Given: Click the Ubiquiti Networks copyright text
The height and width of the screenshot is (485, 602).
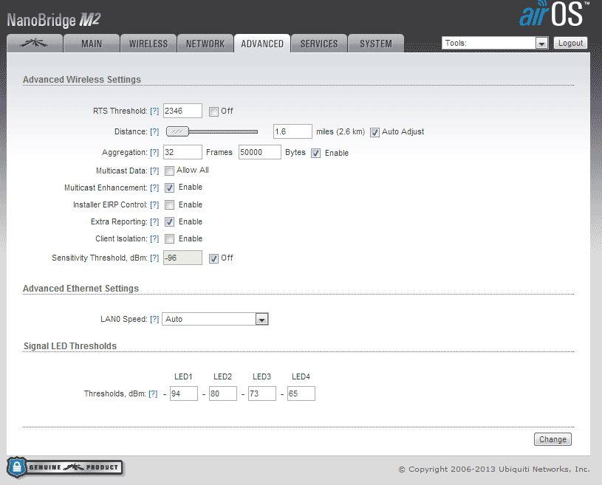Looking at the screenshot, I should click(x=493, y=469).
